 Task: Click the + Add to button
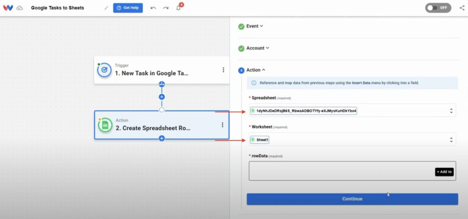click(x=444, y=172)
